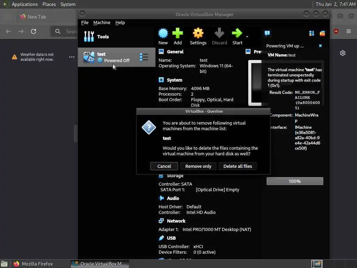Screen dimensions: 357x268
Task: Click the Firefox search field
Action: pos(65,31)
